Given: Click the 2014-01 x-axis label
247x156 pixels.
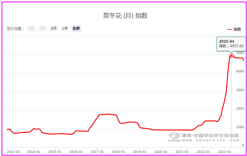Looking at the screenshot, I should point(33,152).
